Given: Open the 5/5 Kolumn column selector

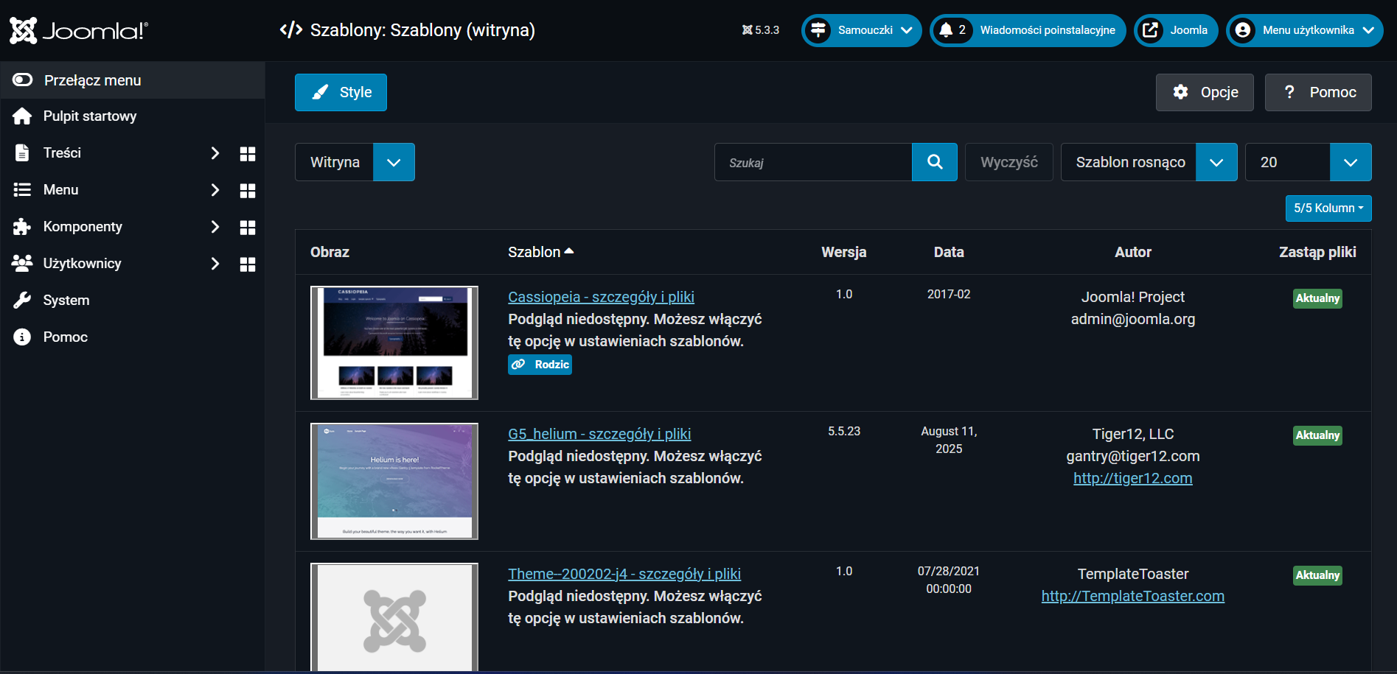Looking at the screenshot, I should (x=1328, y=208).
